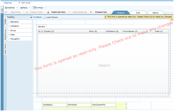Image resolution: width=174 pixels, height=111 pixels.
Task: Click the Save Form button
Action: pyautogui.click(x=14, y=12)
